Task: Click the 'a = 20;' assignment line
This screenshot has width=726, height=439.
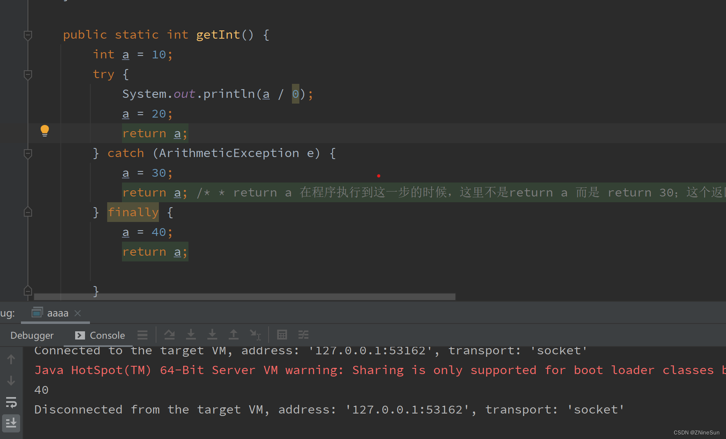Action: coord(147,114)
